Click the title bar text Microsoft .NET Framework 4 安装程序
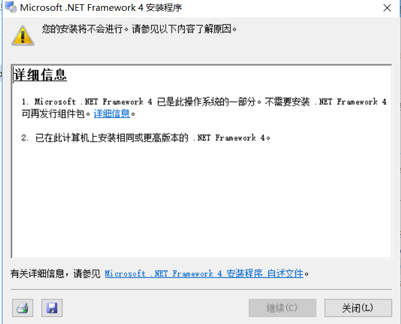The width and height of the screenshot is (401, 324). pyautogui.click(x=101, y=8)
